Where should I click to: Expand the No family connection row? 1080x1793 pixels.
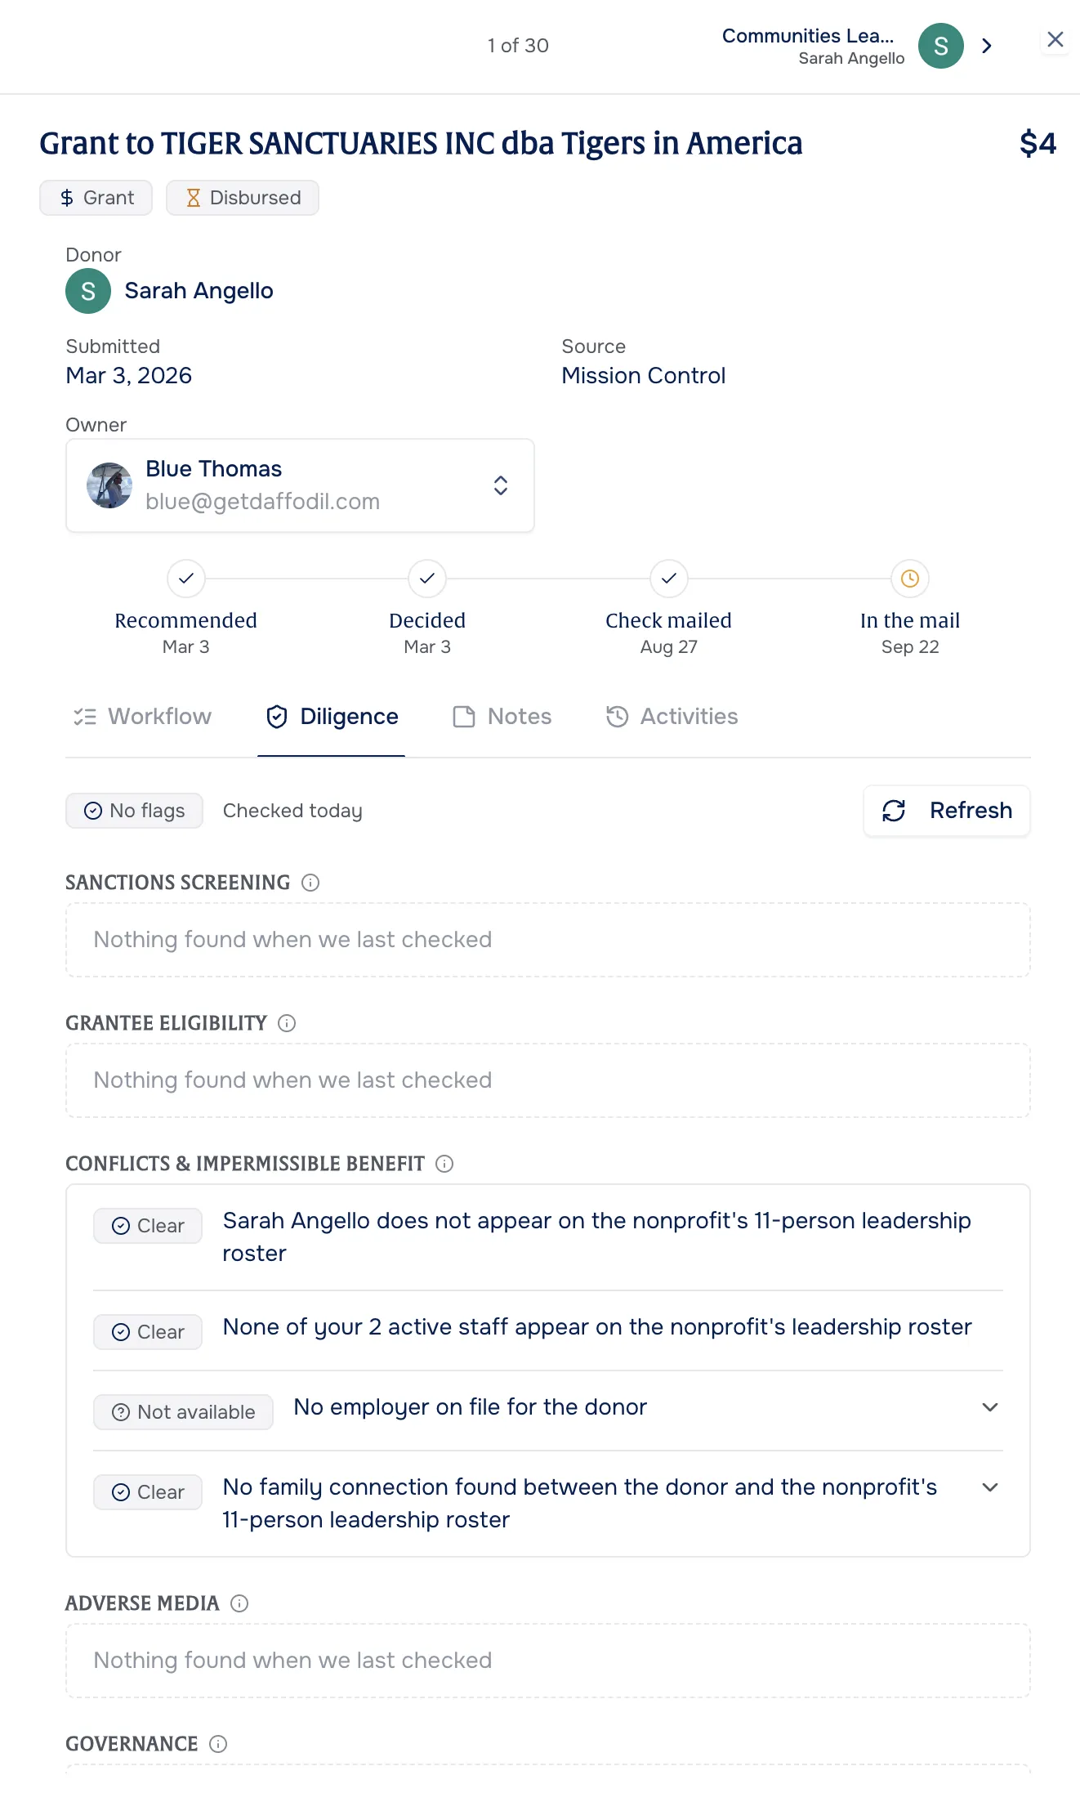990,1487
